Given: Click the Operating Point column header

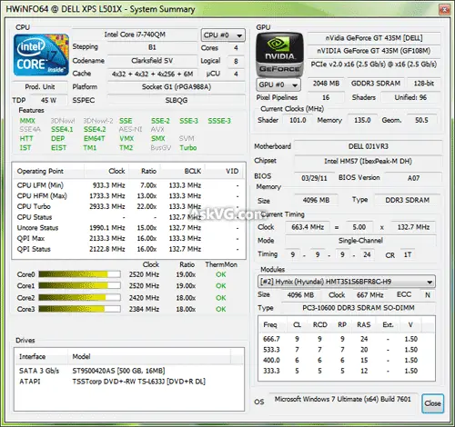Looking at the screenshot, I should (48, 171).
